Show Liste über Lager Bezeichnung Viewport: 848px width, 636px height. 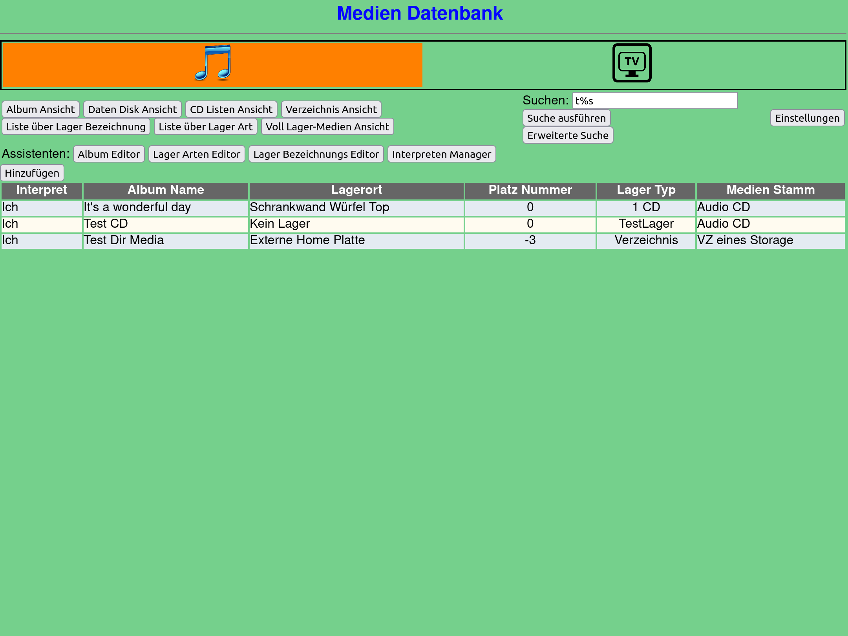point(76,127)
